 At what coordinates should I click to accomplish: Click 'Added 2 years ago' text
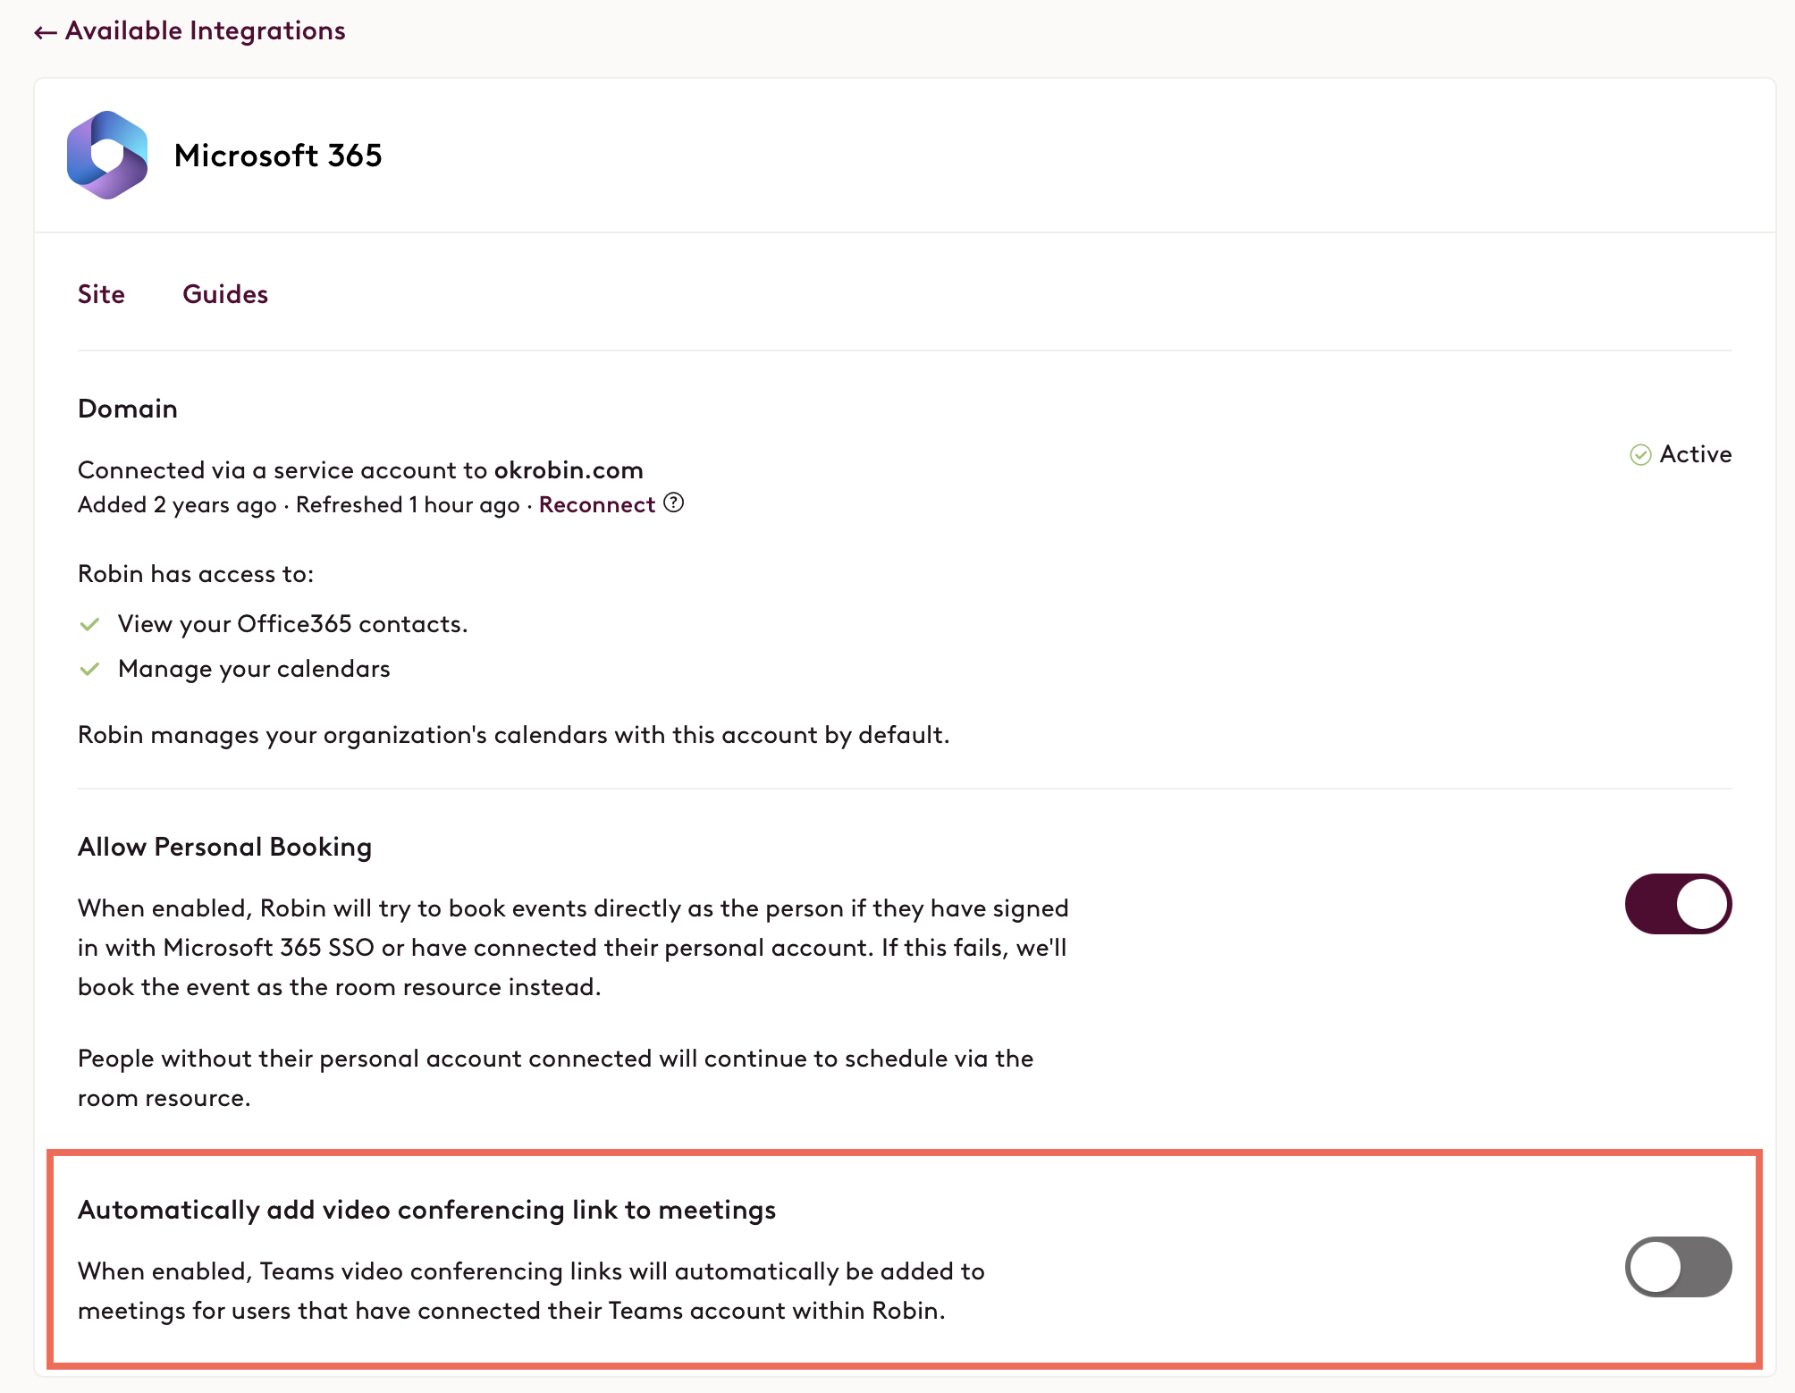pos(177,505)
